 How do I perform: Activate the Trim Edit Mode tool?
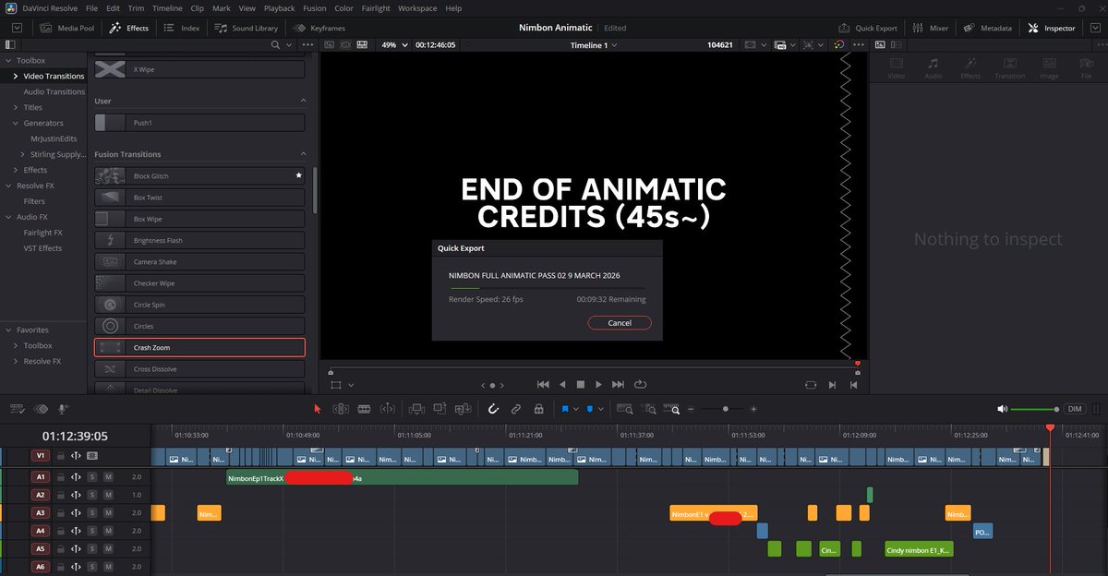coord(340,408)
